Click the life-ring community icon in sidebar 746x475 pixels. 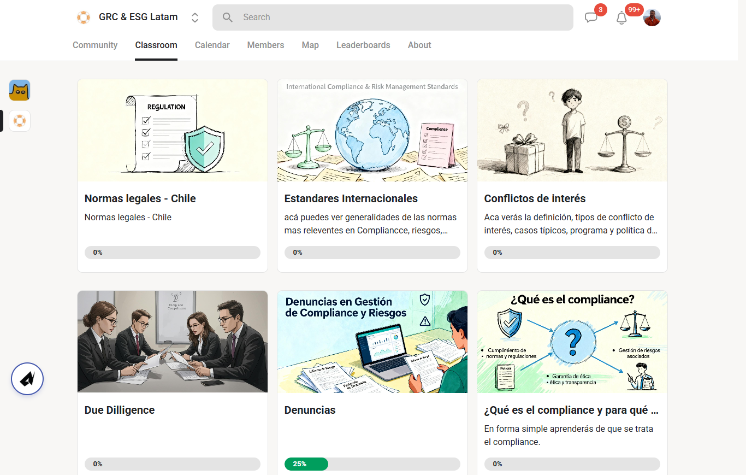20,120
